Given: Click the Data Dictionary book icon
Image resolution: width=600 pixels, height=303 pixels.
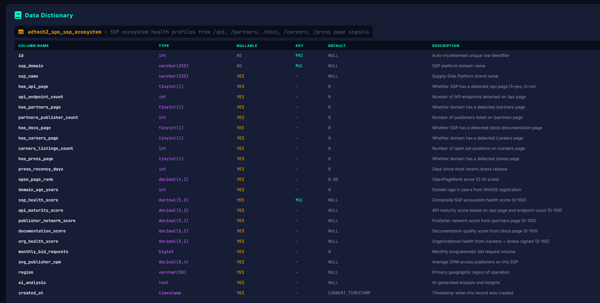Looking at the screenshot, I should tap(18, 15).
